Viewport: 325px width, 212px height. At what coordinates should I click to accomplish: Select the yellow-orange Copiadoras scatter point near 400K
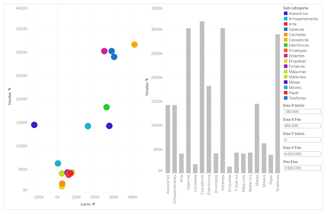pos(135,45)
